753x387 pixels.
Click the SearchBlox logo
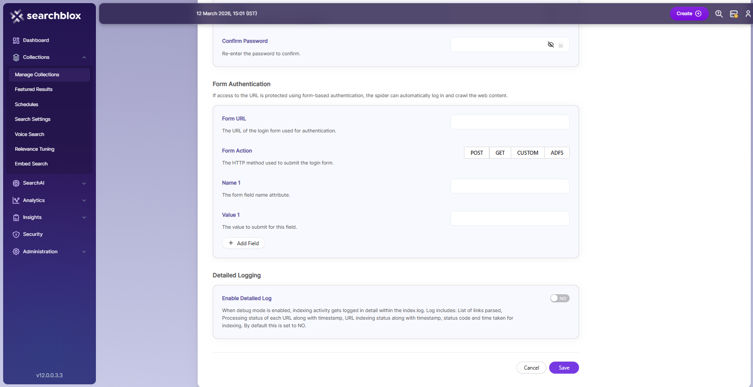click(x=46, y=16)
